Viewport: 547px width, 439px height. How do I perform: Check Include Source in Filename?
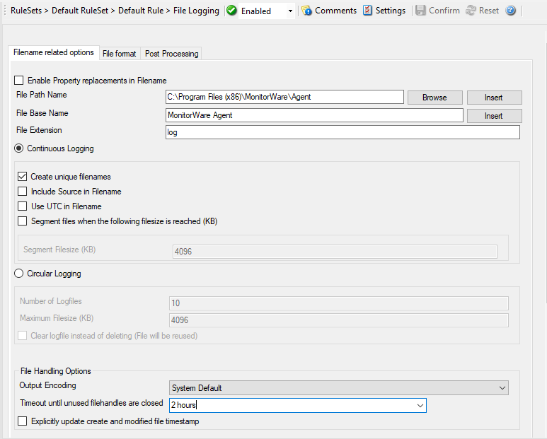coord(23,192)
